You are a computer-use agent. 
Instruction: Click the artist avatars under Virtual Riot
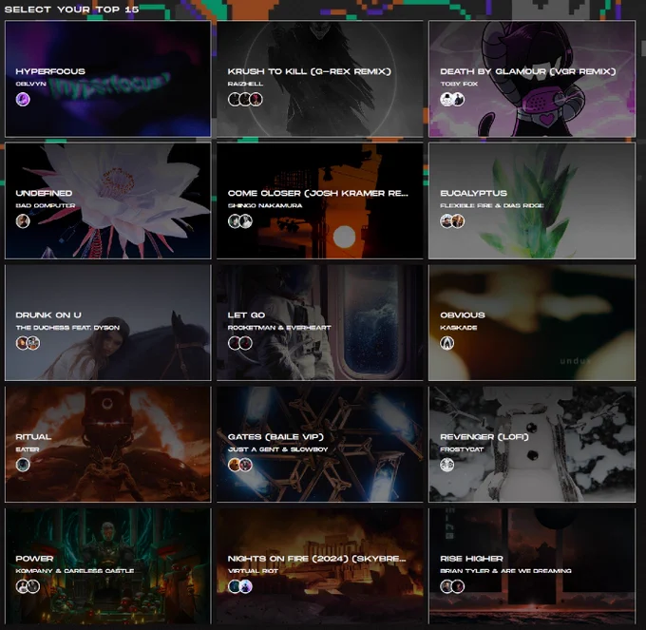240,586
